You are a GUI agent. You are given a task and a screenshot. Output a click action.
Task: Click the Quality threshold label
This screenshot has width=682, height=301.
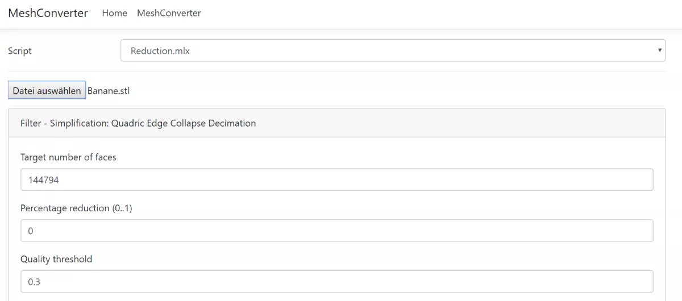(56, 260)
